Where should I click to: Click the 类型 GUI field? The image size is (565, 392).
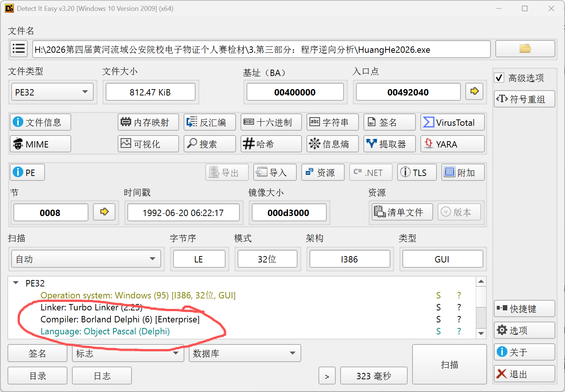pos(443,259)
